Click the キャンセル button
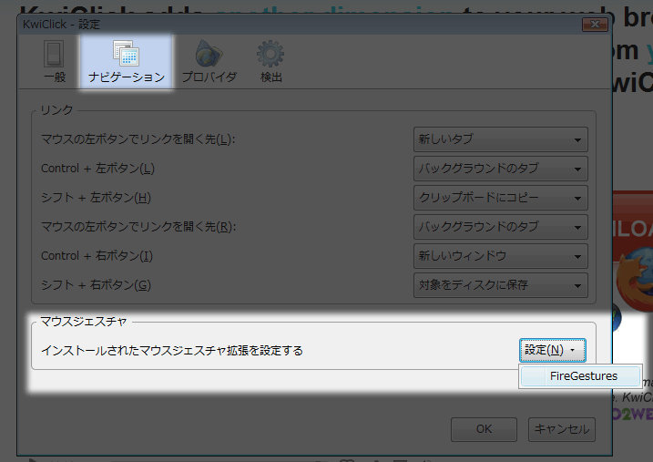The image size is (653, 462). (562, 429)
